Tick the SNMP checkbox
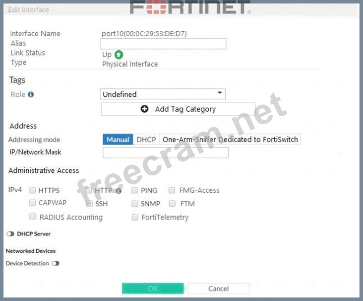 pos(135,204)
